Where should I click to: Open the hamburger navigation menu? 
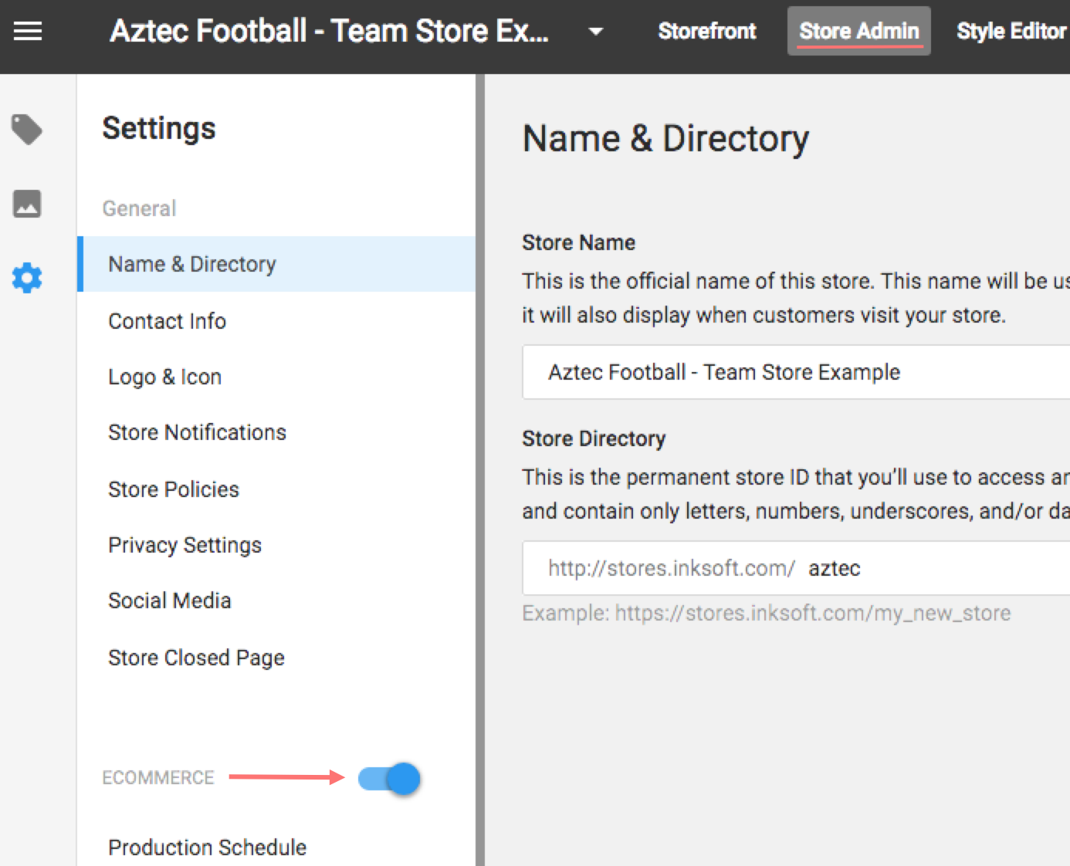(28, 32)
